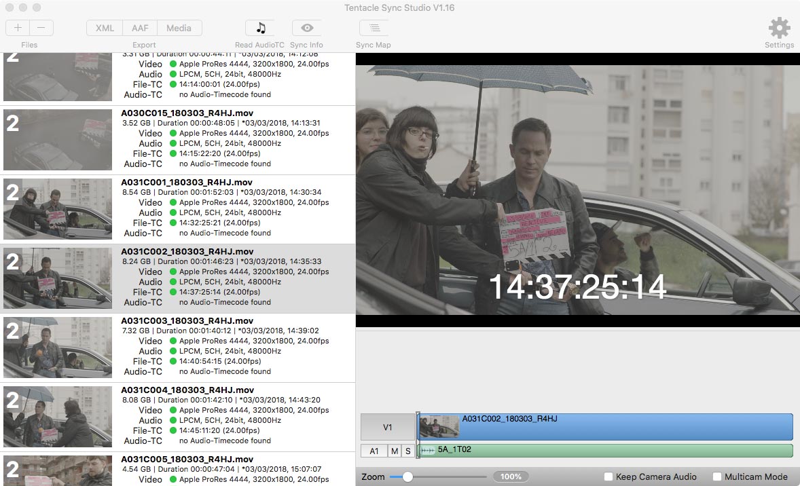Click File-TC value 14:40:54:15
Screen dimensions: 800x486
pos(220,362)
